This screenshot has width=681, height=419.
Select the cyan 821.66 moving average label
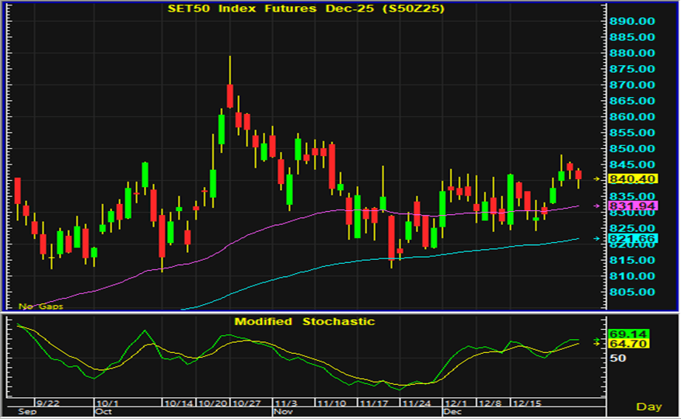point(632,238)
